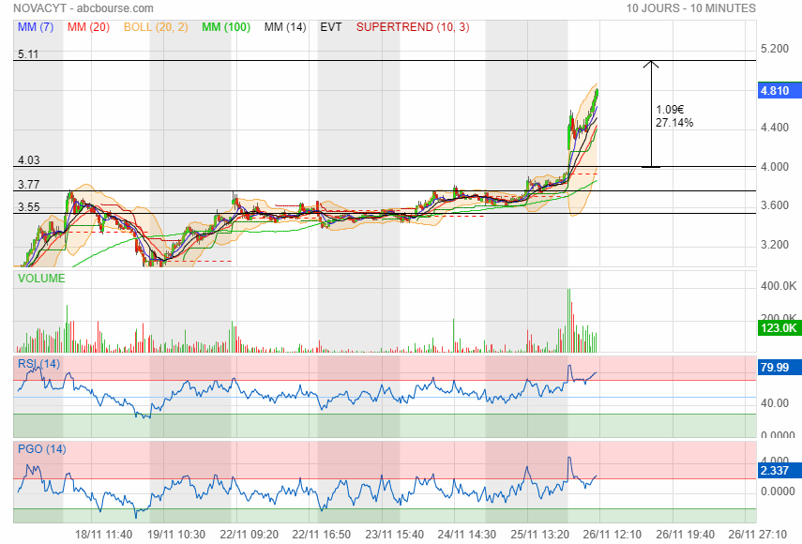Click the 18/11 11:40 time axis label

click(104, 535)
